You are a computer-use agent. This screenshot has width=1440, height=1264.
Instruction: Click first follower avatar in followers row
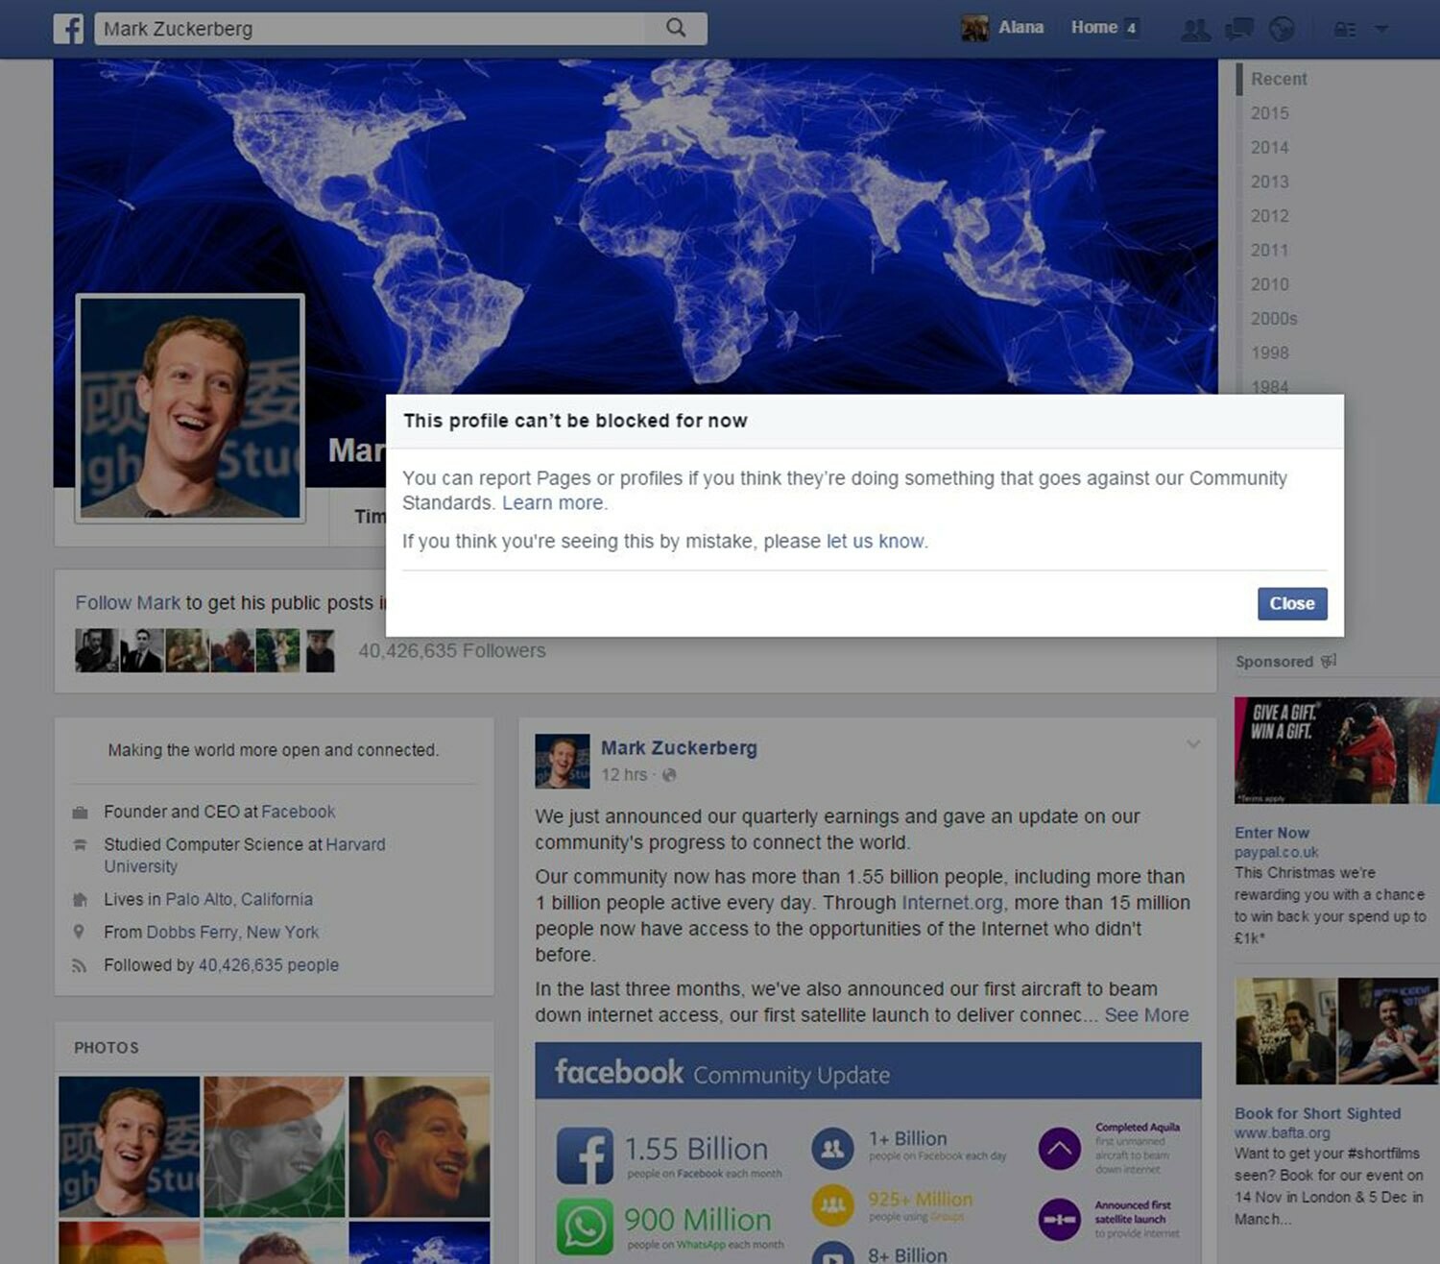coord(96,650)
